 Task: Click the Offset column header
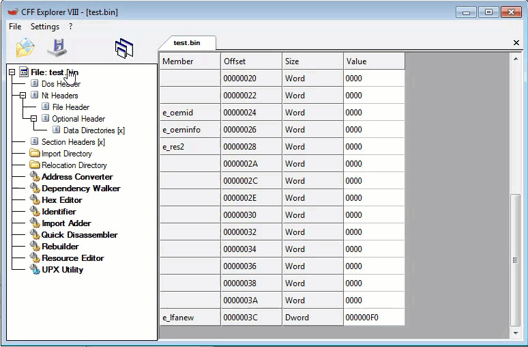click(x=251, y=61)
